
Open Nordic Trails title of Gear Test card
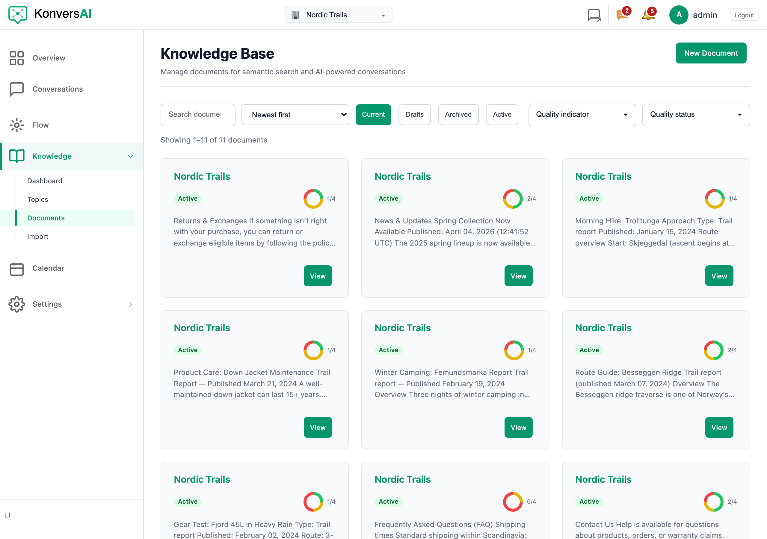pyautogui.click(x=202, y=479)
